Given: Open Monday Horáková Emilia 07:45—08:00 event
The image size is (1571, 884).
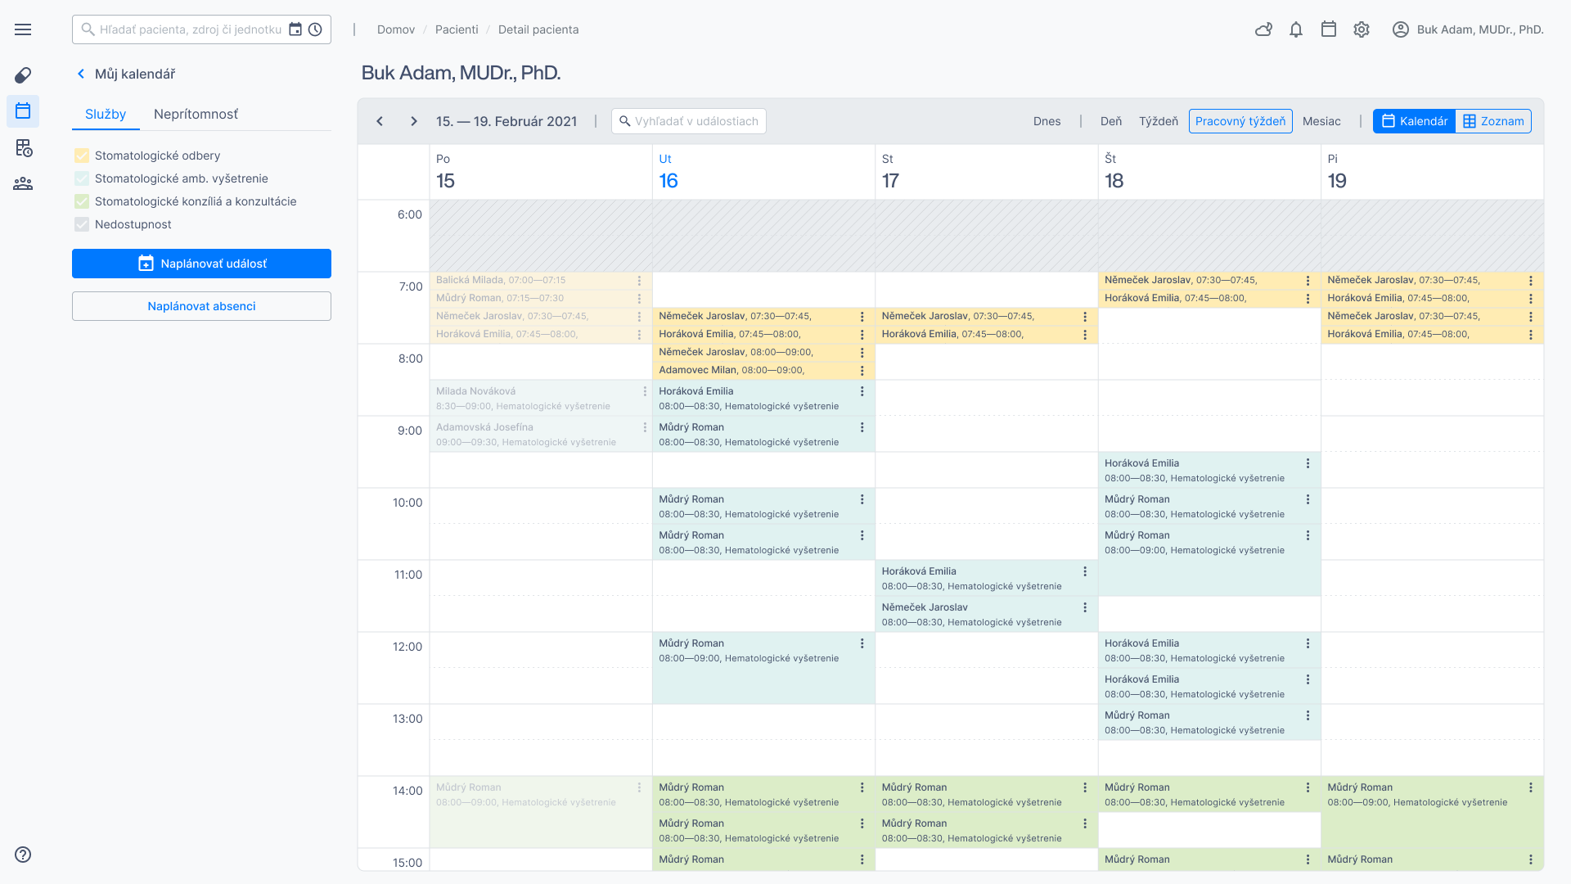Looking at the screenshot, I should pyautogui.click(x=540, y=335).
